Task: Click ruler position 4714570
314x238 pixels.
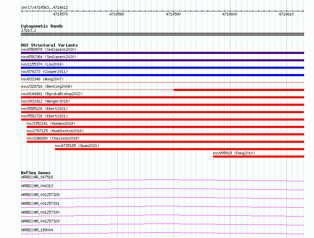Action: tap(60, 14)
